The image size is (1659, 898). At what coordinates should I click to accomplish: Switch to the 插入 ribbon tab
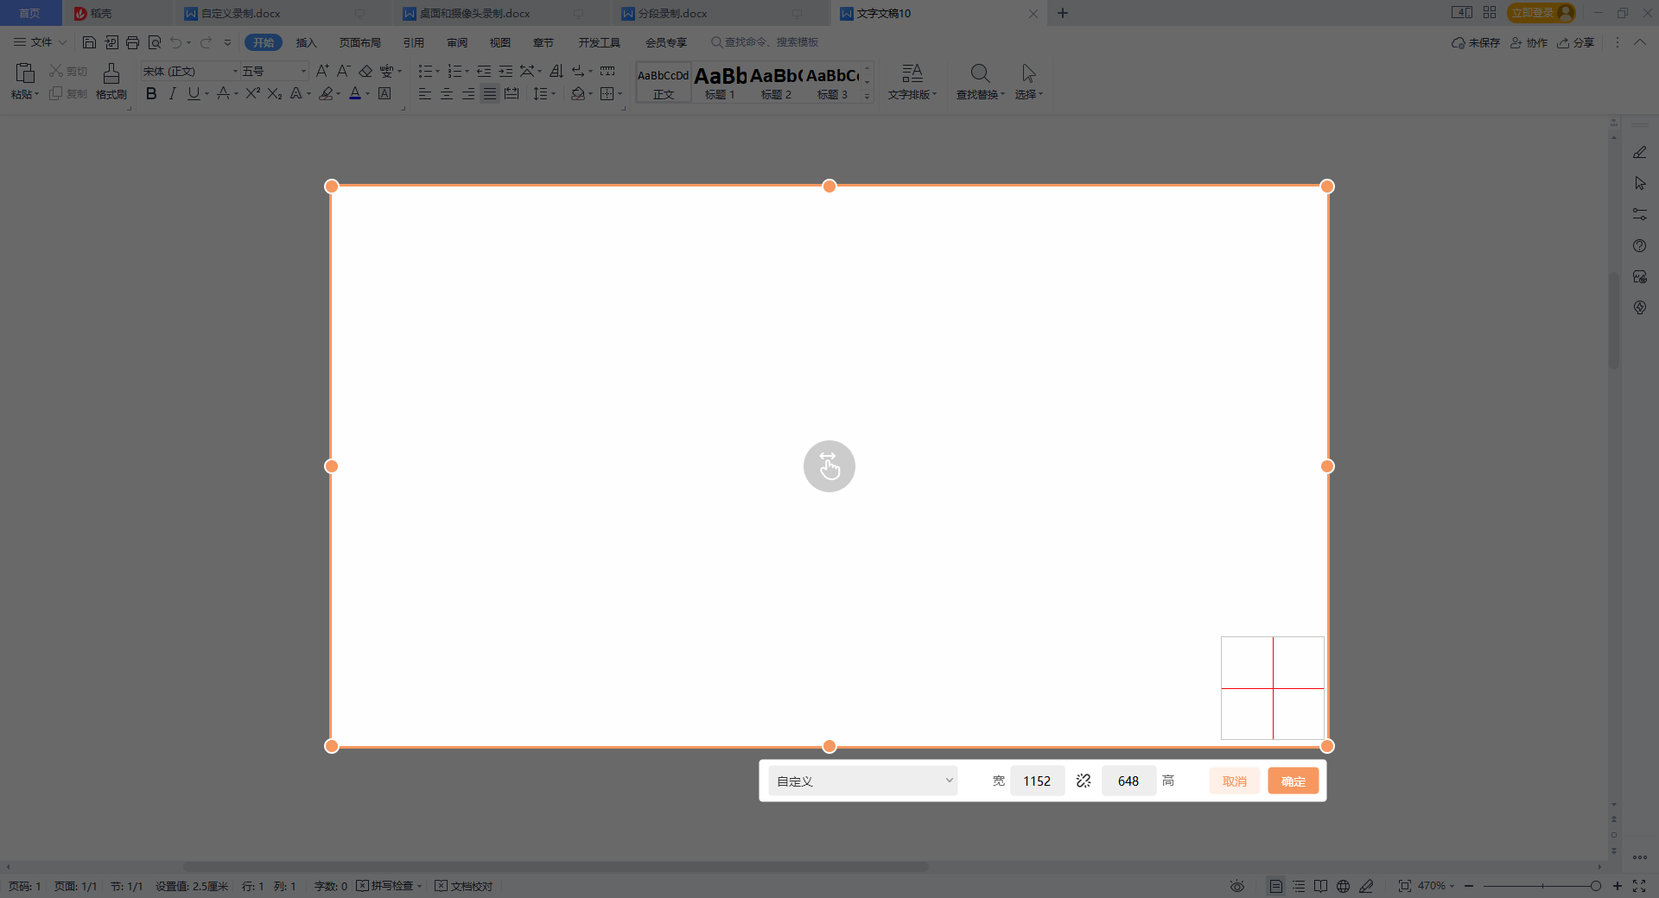306,42
